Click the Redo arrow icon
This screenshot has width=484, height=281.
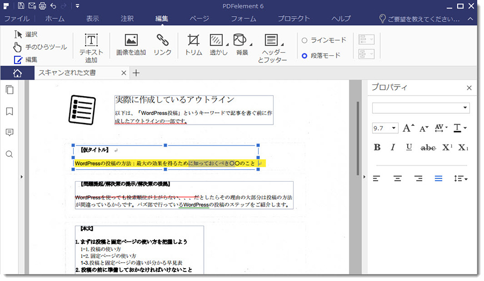click(63, 5)
